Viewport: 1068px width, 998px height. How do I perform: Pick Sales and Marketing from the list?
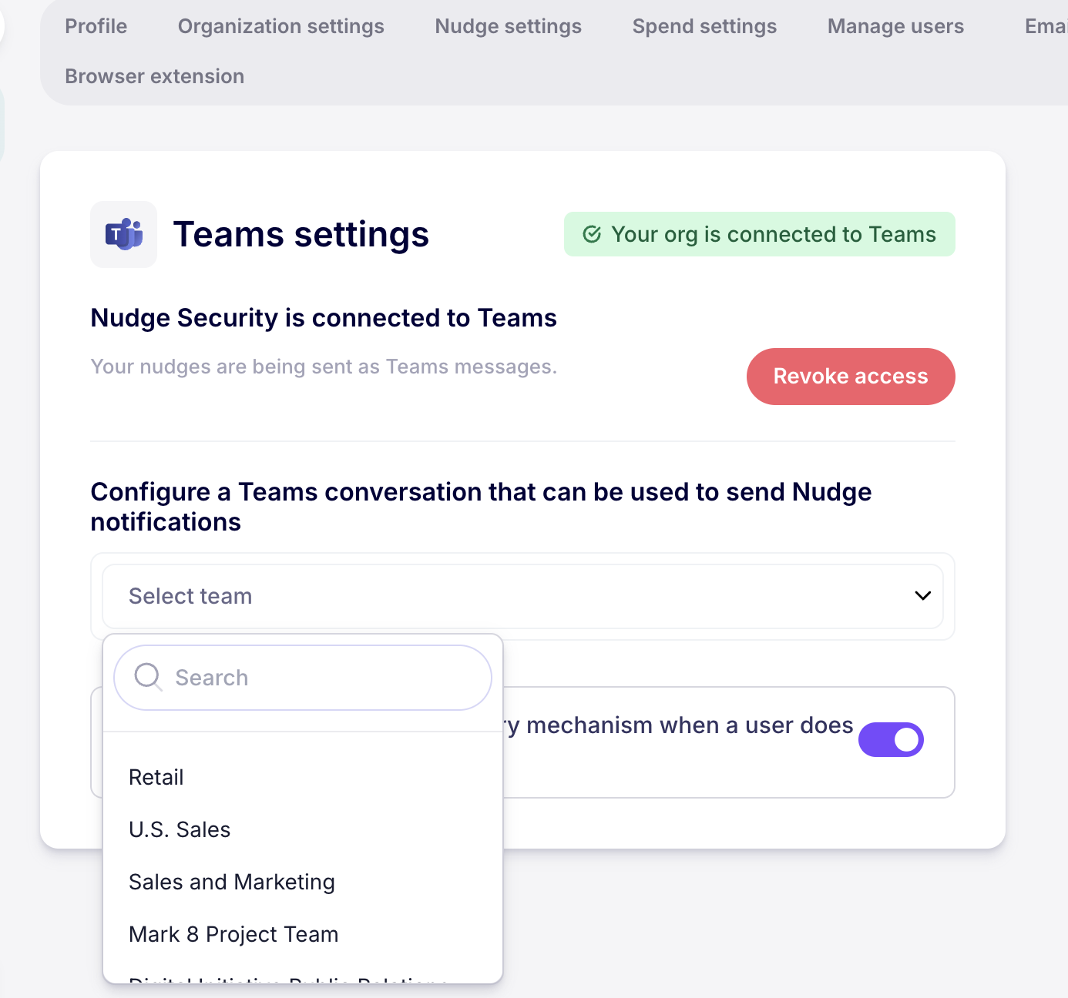pos(232,882)
